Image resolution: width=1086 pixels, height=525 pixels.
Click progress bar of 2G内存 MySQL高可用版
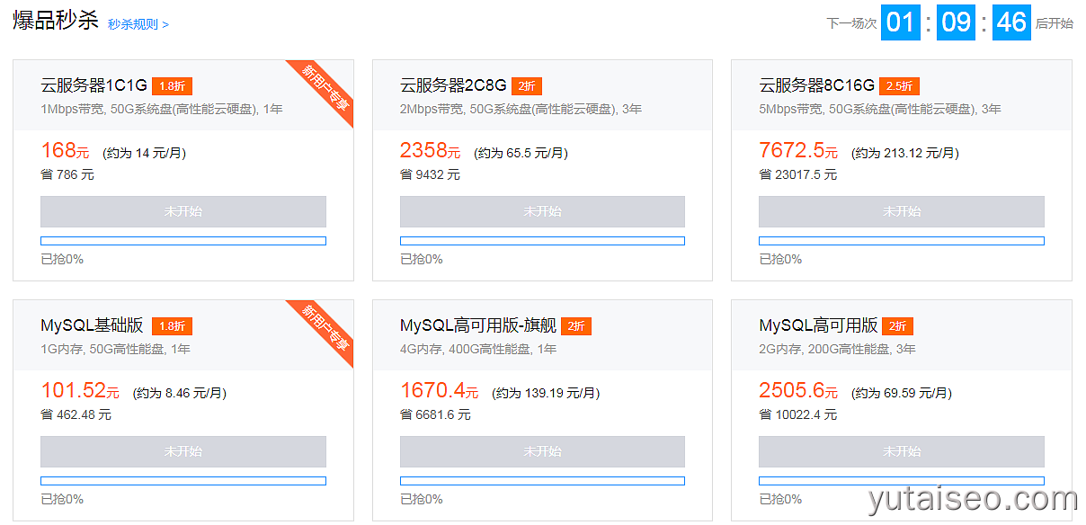click(902, 481)
